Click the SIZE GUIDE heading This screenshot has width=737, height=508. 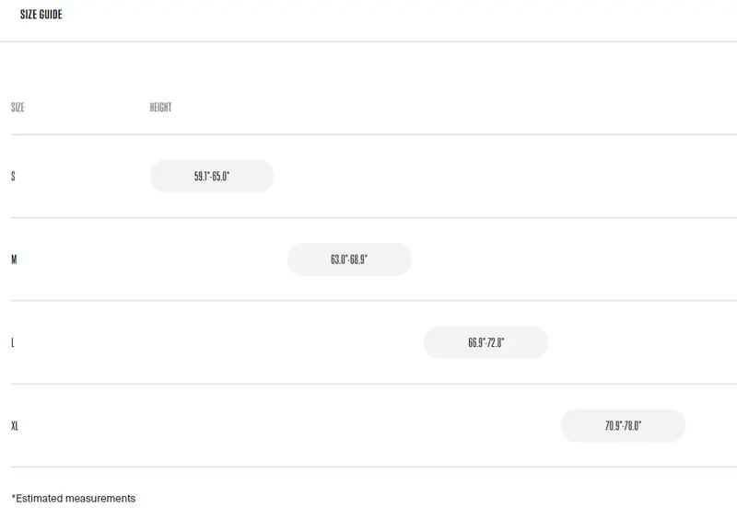click(41, 15)
